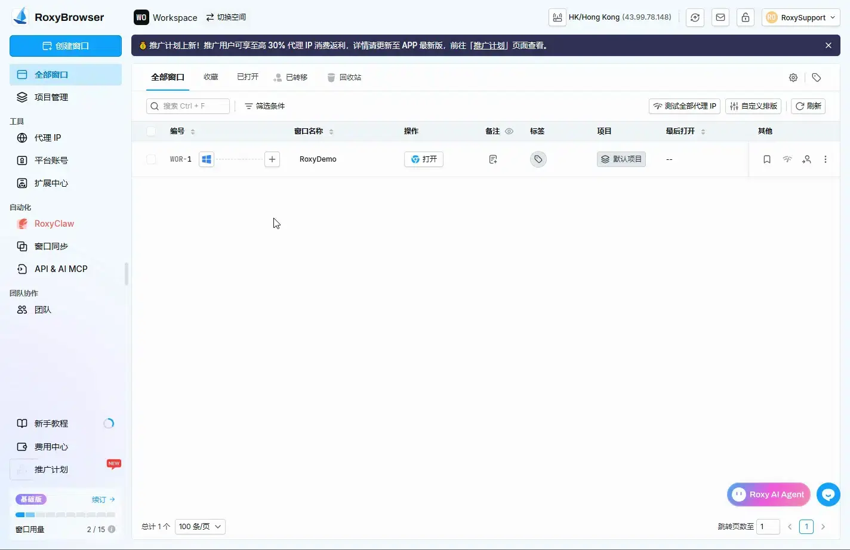This screenshot has width=850, height=550.
Task: Click the 创建窗口 button
Action: (66, 46)
